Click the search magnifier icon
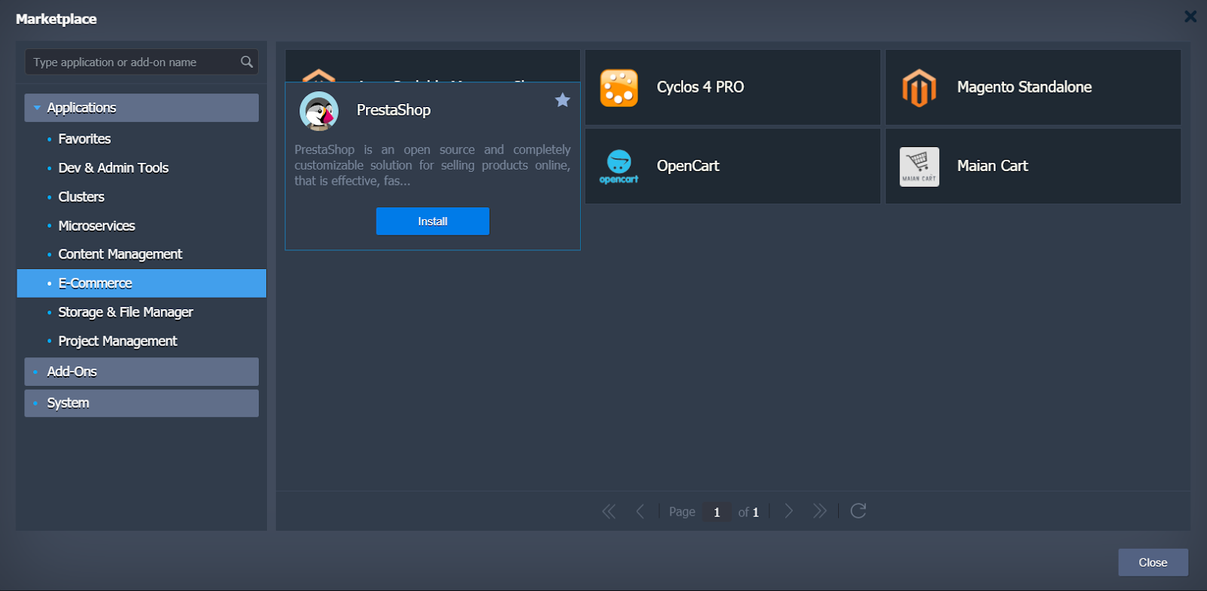The image size is (1207, 591). pos(247,62)
